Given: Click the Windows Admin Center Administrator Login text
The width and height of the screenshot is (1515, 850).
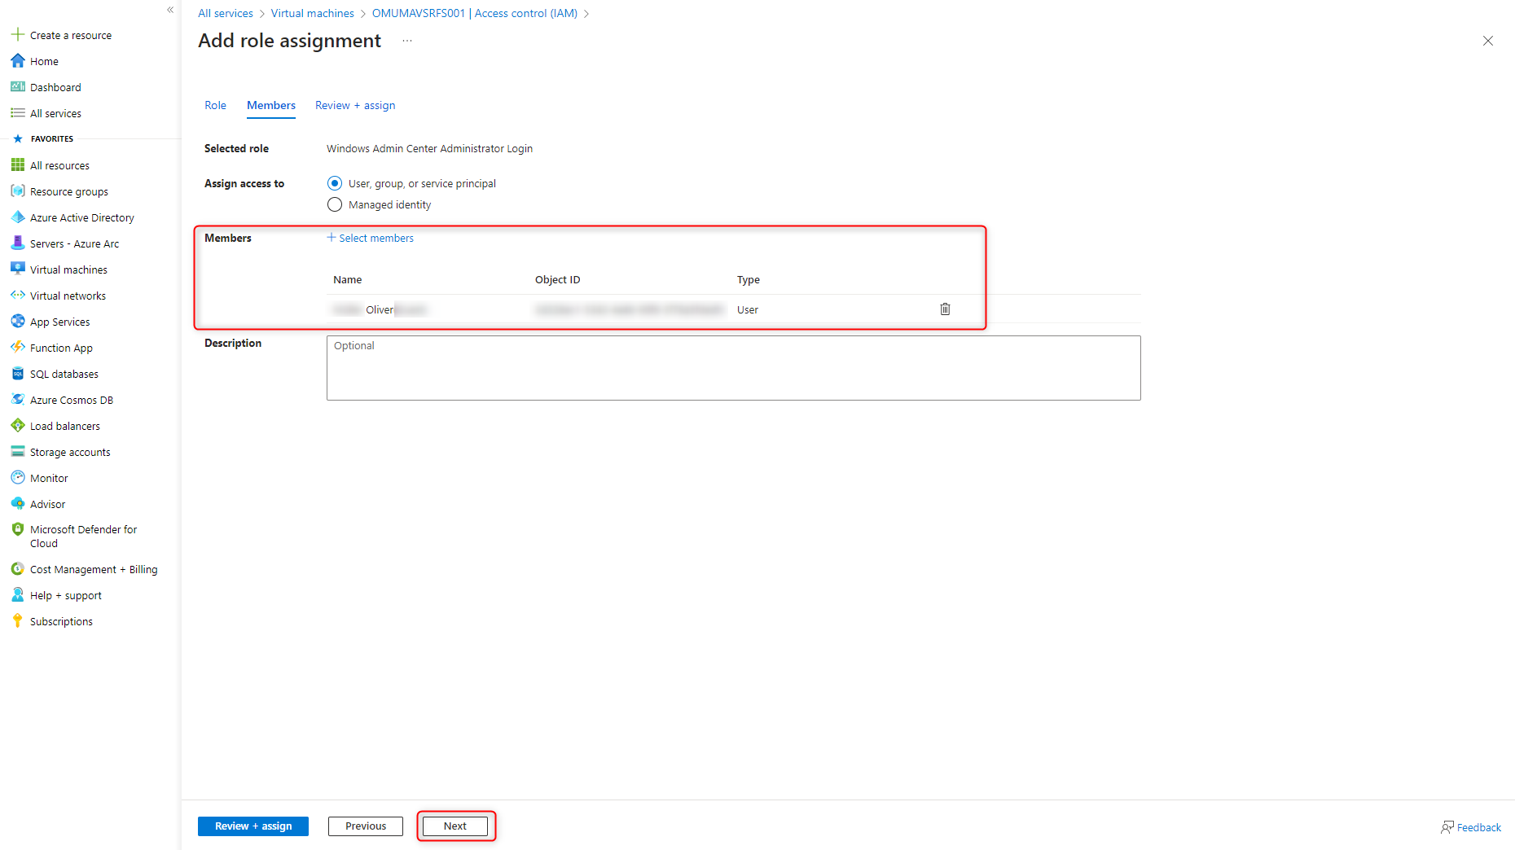Looking at the screenshot, I should (x=429, y=148).
